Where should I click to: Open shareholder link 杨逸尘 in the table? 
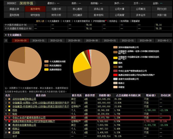tap(16, 129)
